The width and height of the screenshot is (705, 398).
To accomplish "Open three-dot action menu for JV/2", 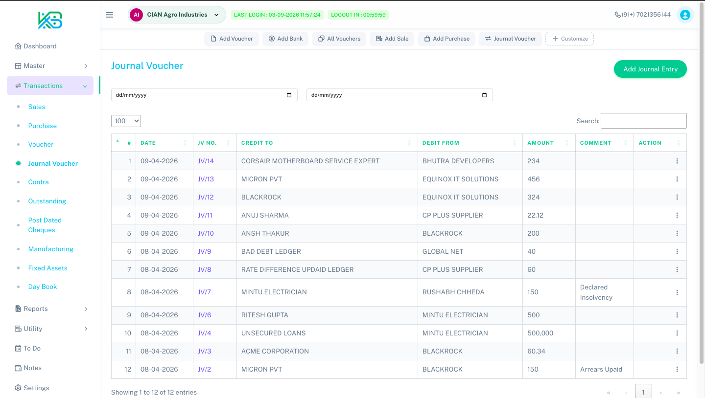I will (x=677, y=369).
